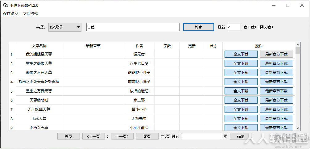Download full text of 我的姐姐是天尊
This screenshot has height=149, width=310.
pyautogui.click(x=241, y=54)
